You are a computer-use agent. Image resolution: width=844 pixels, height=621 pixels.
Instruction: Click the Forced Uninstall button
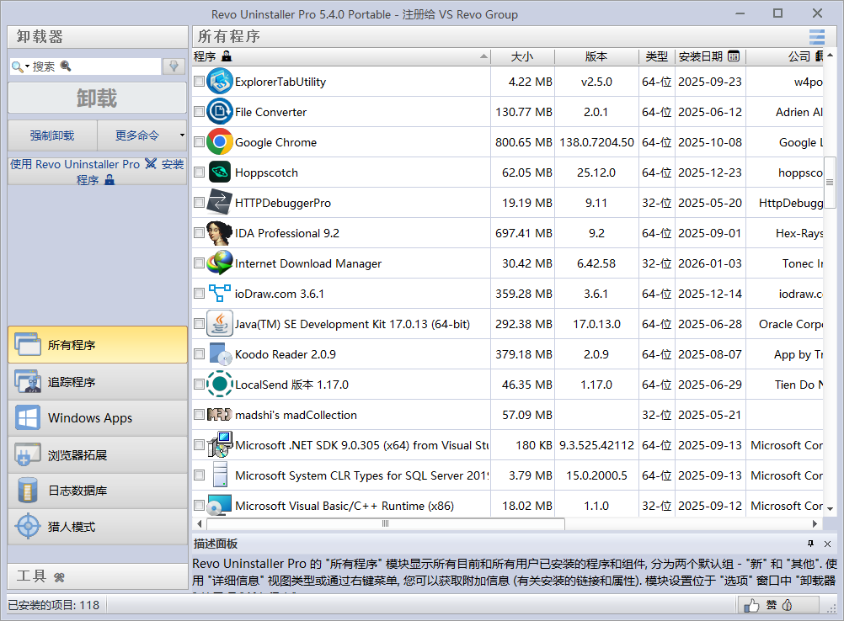pos(52,135)
